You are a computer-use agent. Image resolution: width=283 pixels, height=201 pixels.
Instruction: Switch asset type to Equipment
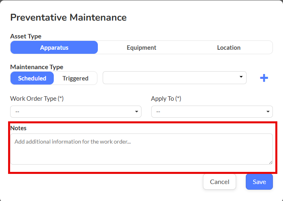(x=141, y=47)
